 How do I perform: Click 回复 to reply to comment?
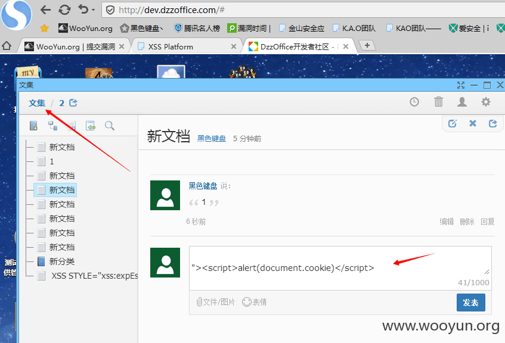click(x=487, y=222)
